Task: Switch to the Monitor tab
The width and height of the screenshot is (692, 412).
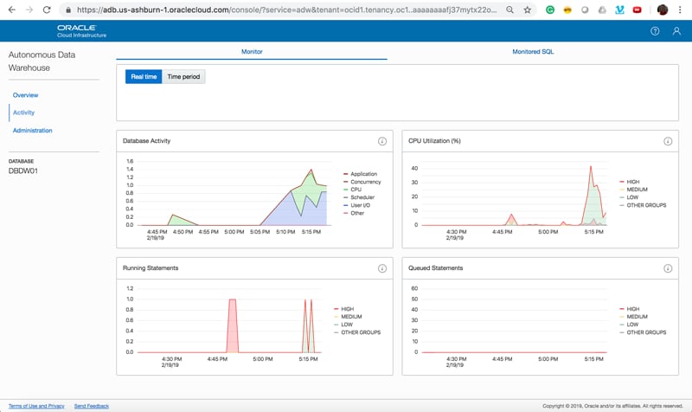Action: pos(252,52)
